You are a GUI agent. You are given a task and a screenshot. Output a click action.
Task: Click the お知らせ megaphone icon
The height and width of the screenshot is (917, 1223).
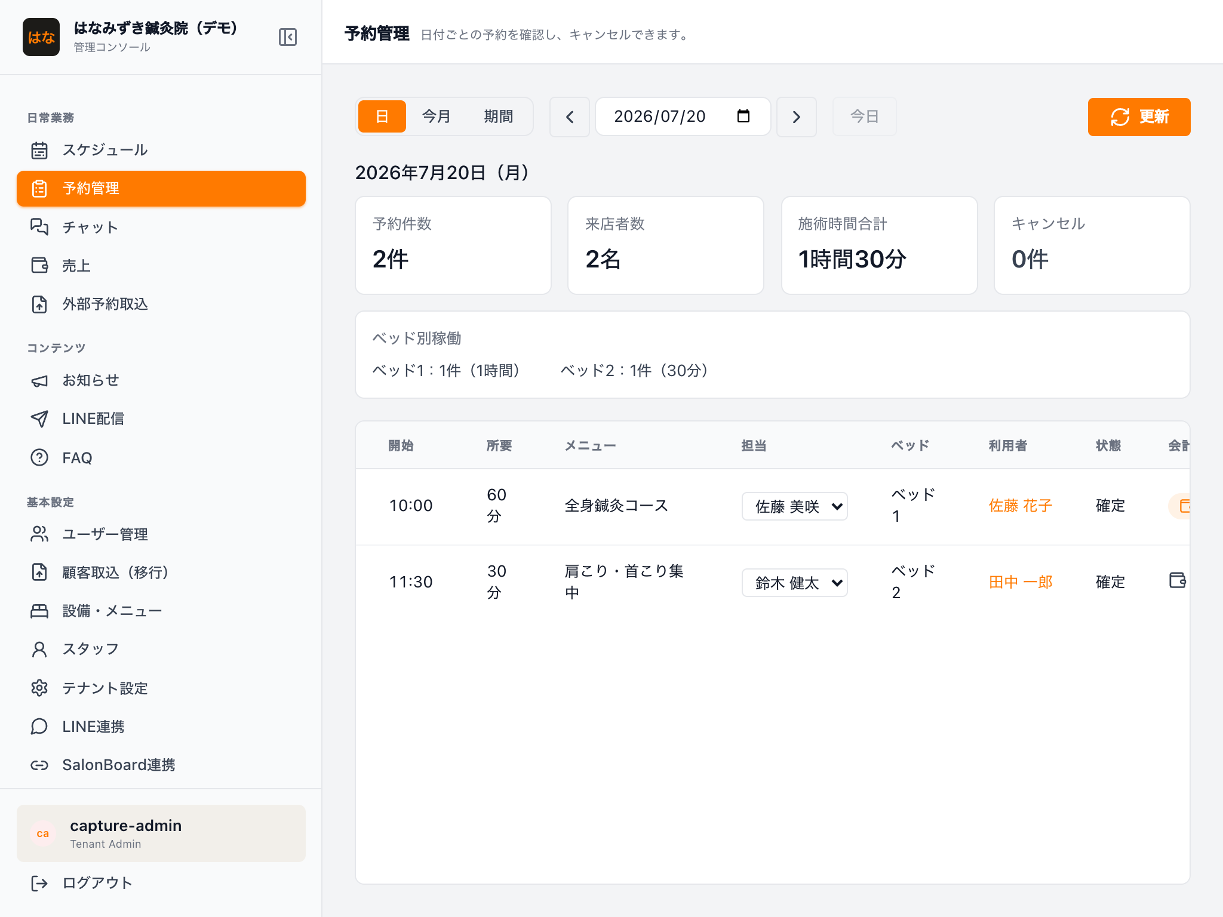(39, 381)
